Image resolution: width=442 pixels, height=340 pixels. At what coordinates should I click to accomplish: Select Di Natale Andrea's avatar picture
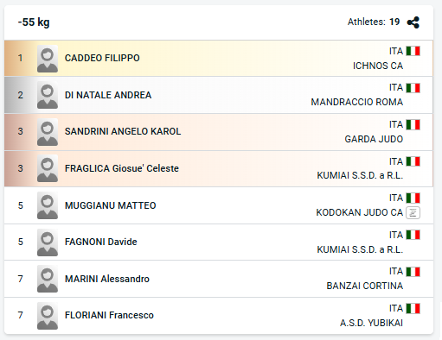coord(48,95)
